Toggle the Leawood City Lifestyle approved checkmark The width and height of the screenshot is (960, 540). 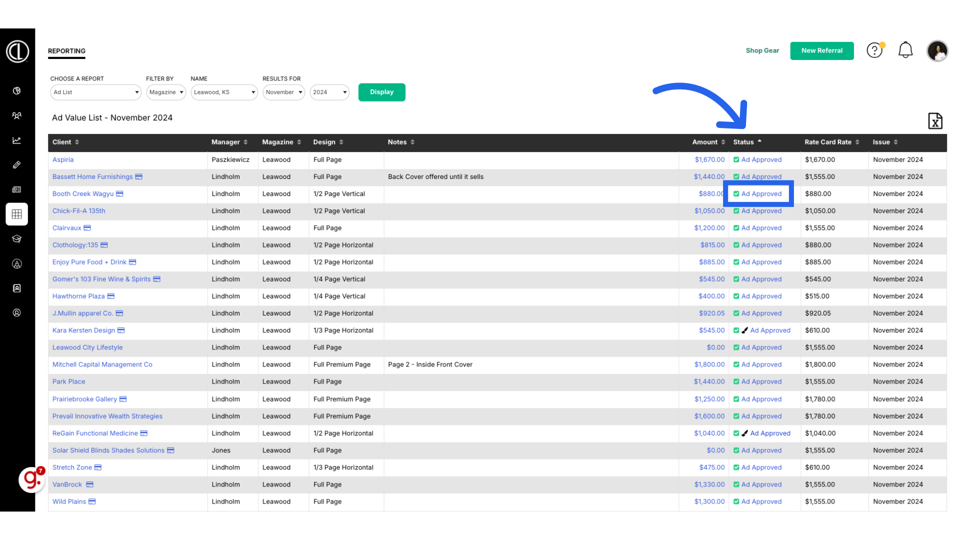click(x=736, y=347)
